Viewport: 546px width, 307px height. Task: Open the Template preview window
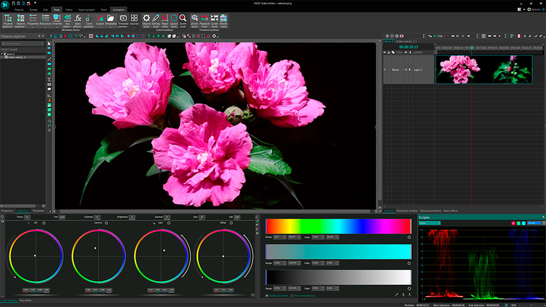coord(123,21)
